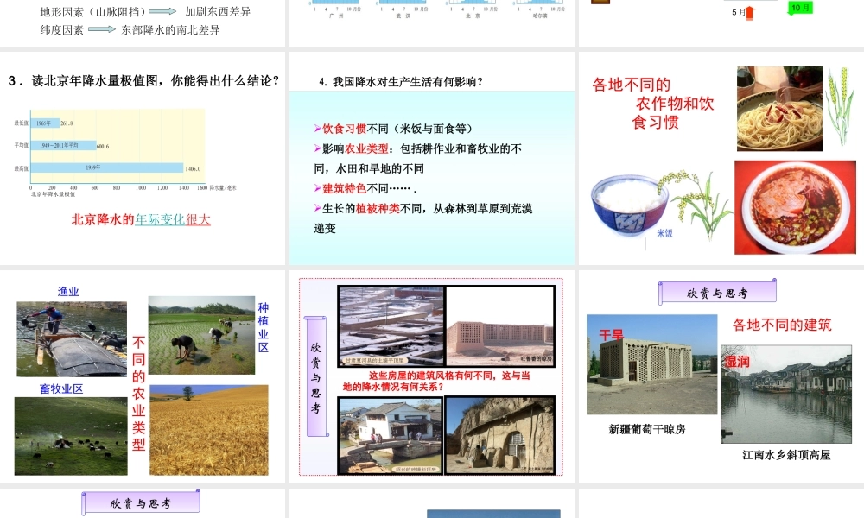The width and height of the screenshot is (864, 518).
Task: Click the plain noodles photo
Action: (779, 109)
